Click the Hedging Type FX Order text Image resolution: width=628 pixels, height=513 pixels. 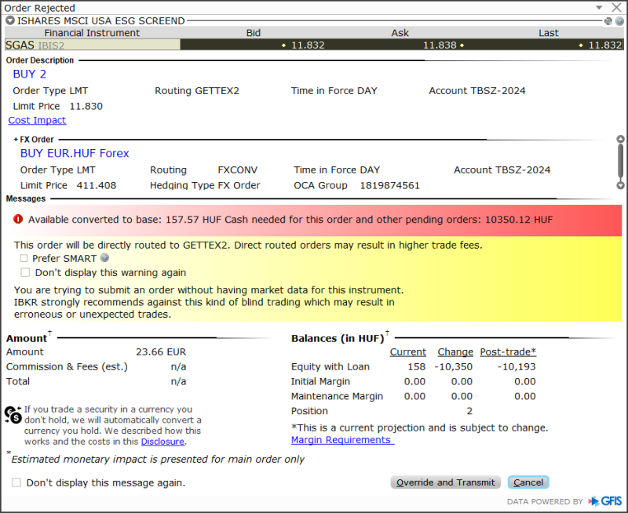coord(205,185)
